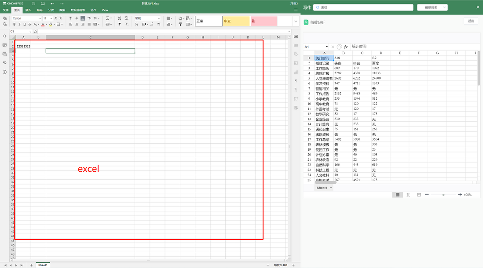Open the search icon in left sidebar
This screenshot has width=483, height=268.
pyautogui.click(x=5, y=36)
